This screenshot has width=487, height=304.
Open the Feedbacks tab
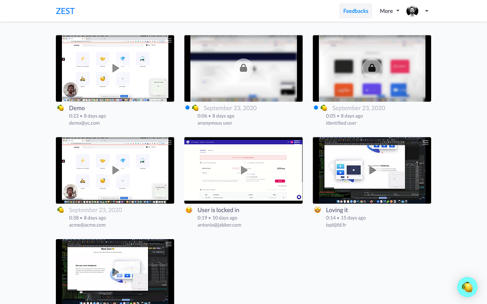[x=356, y=11]
